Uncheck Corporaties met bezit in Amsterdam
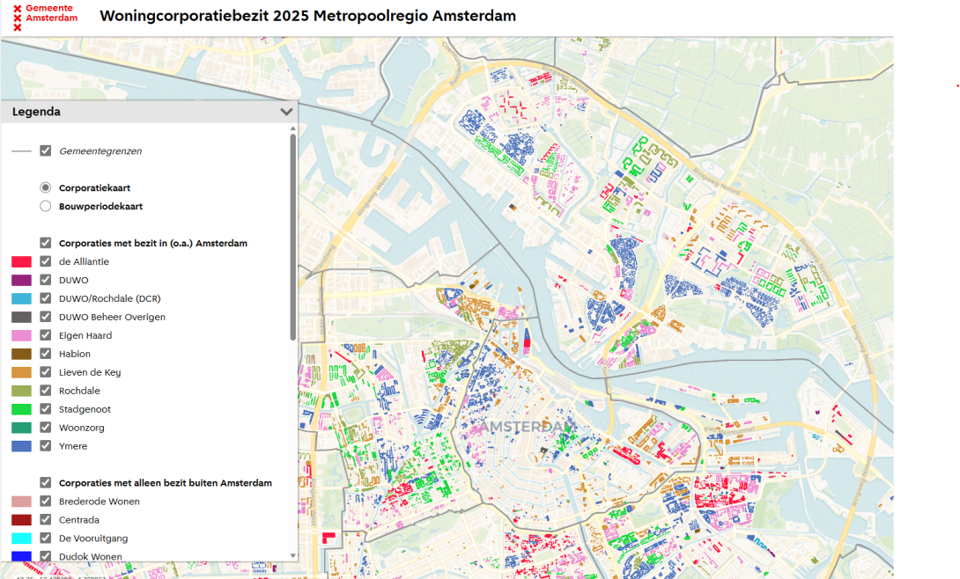Screen dimensions: 960x579 click(x=45, y=243)
